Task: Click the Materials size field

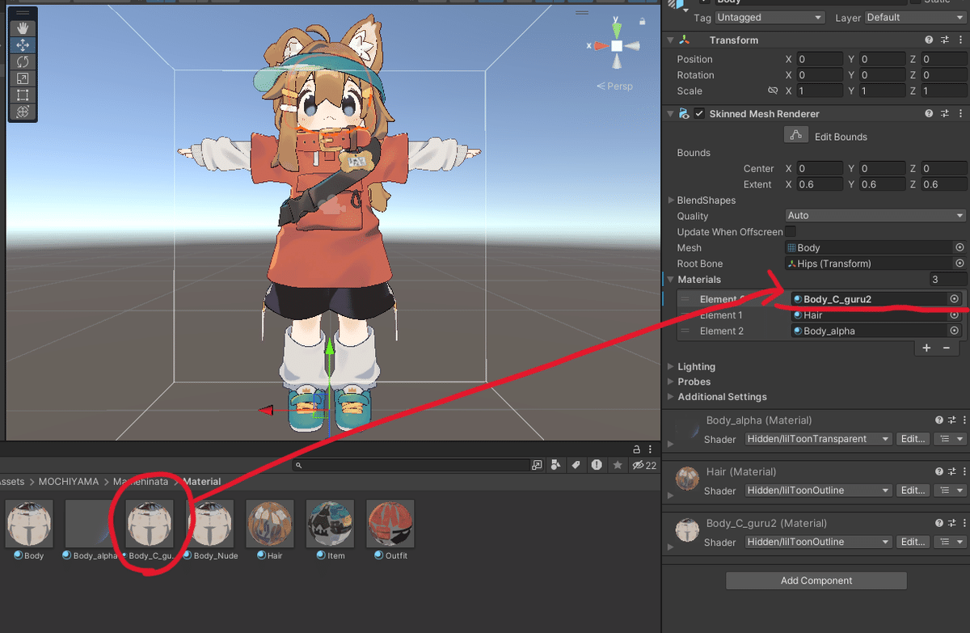Action: click(947, 279)
